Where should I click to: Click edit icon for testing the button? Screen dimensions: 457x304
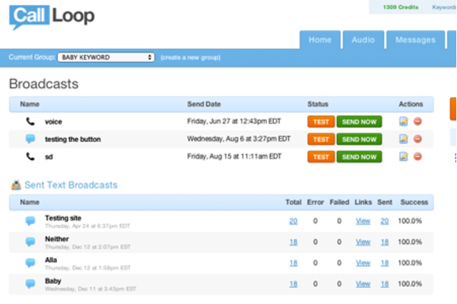coord(403,139)
